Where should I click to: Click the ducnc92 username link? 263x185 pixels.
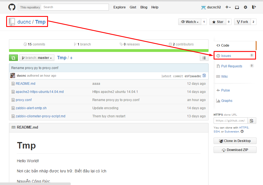214,7
